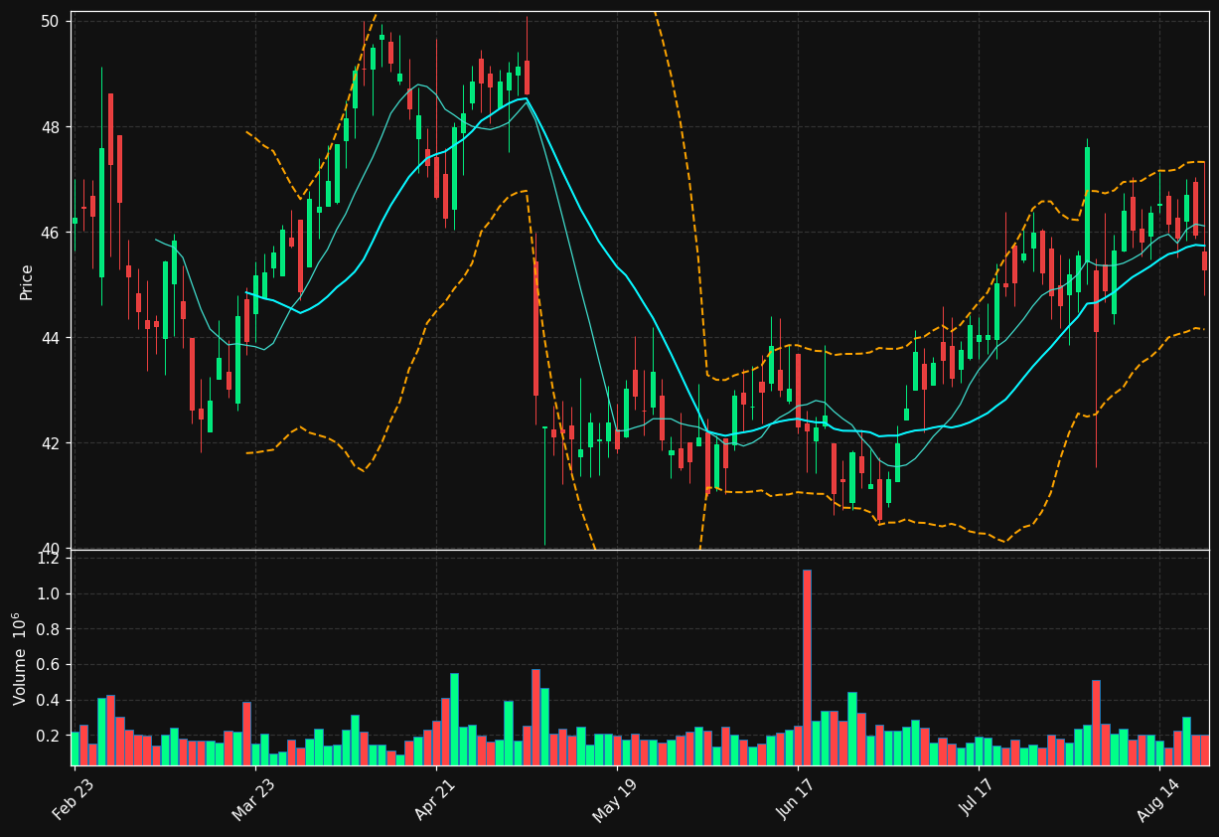Click the 1.2 volume axis tick

50,559
